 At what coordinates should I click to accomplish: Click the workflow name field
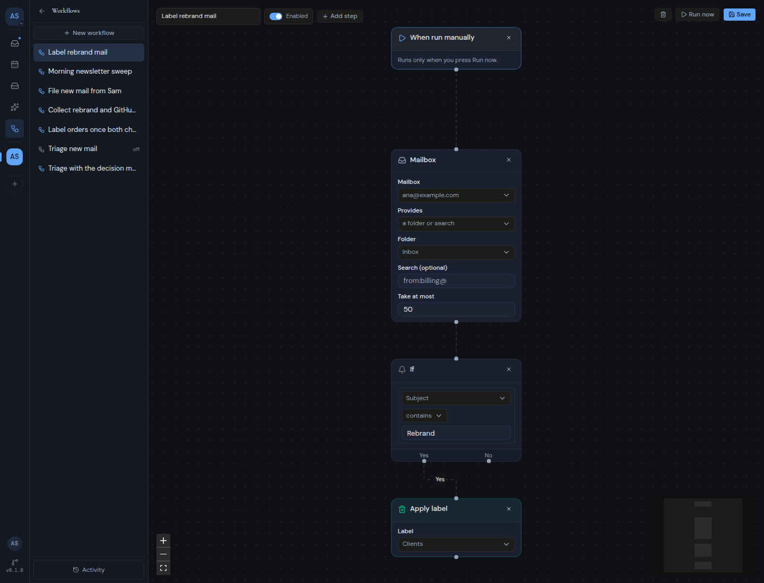pos(209,16)
